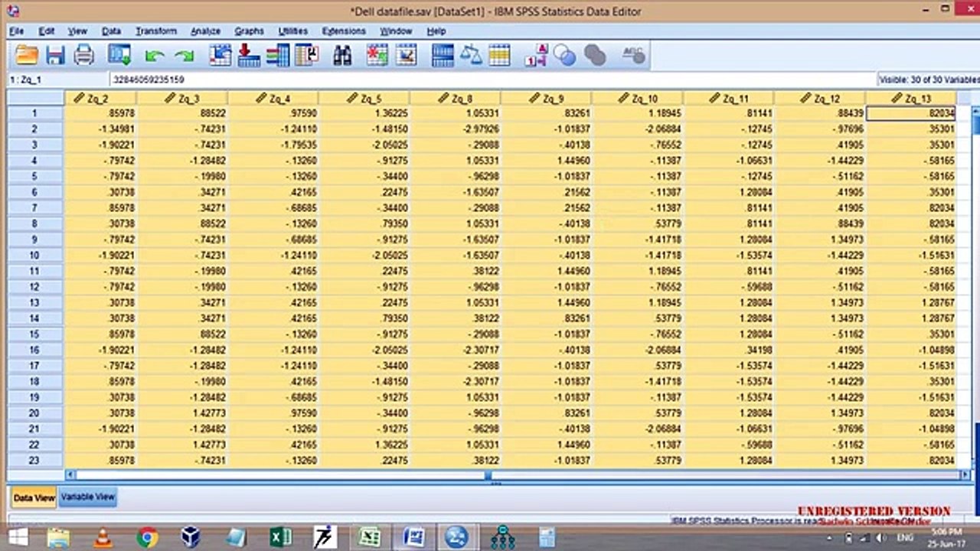This screenshot has width=980, height=551.
Task: Click the Use variable sets icon
Action: [565, 55]
